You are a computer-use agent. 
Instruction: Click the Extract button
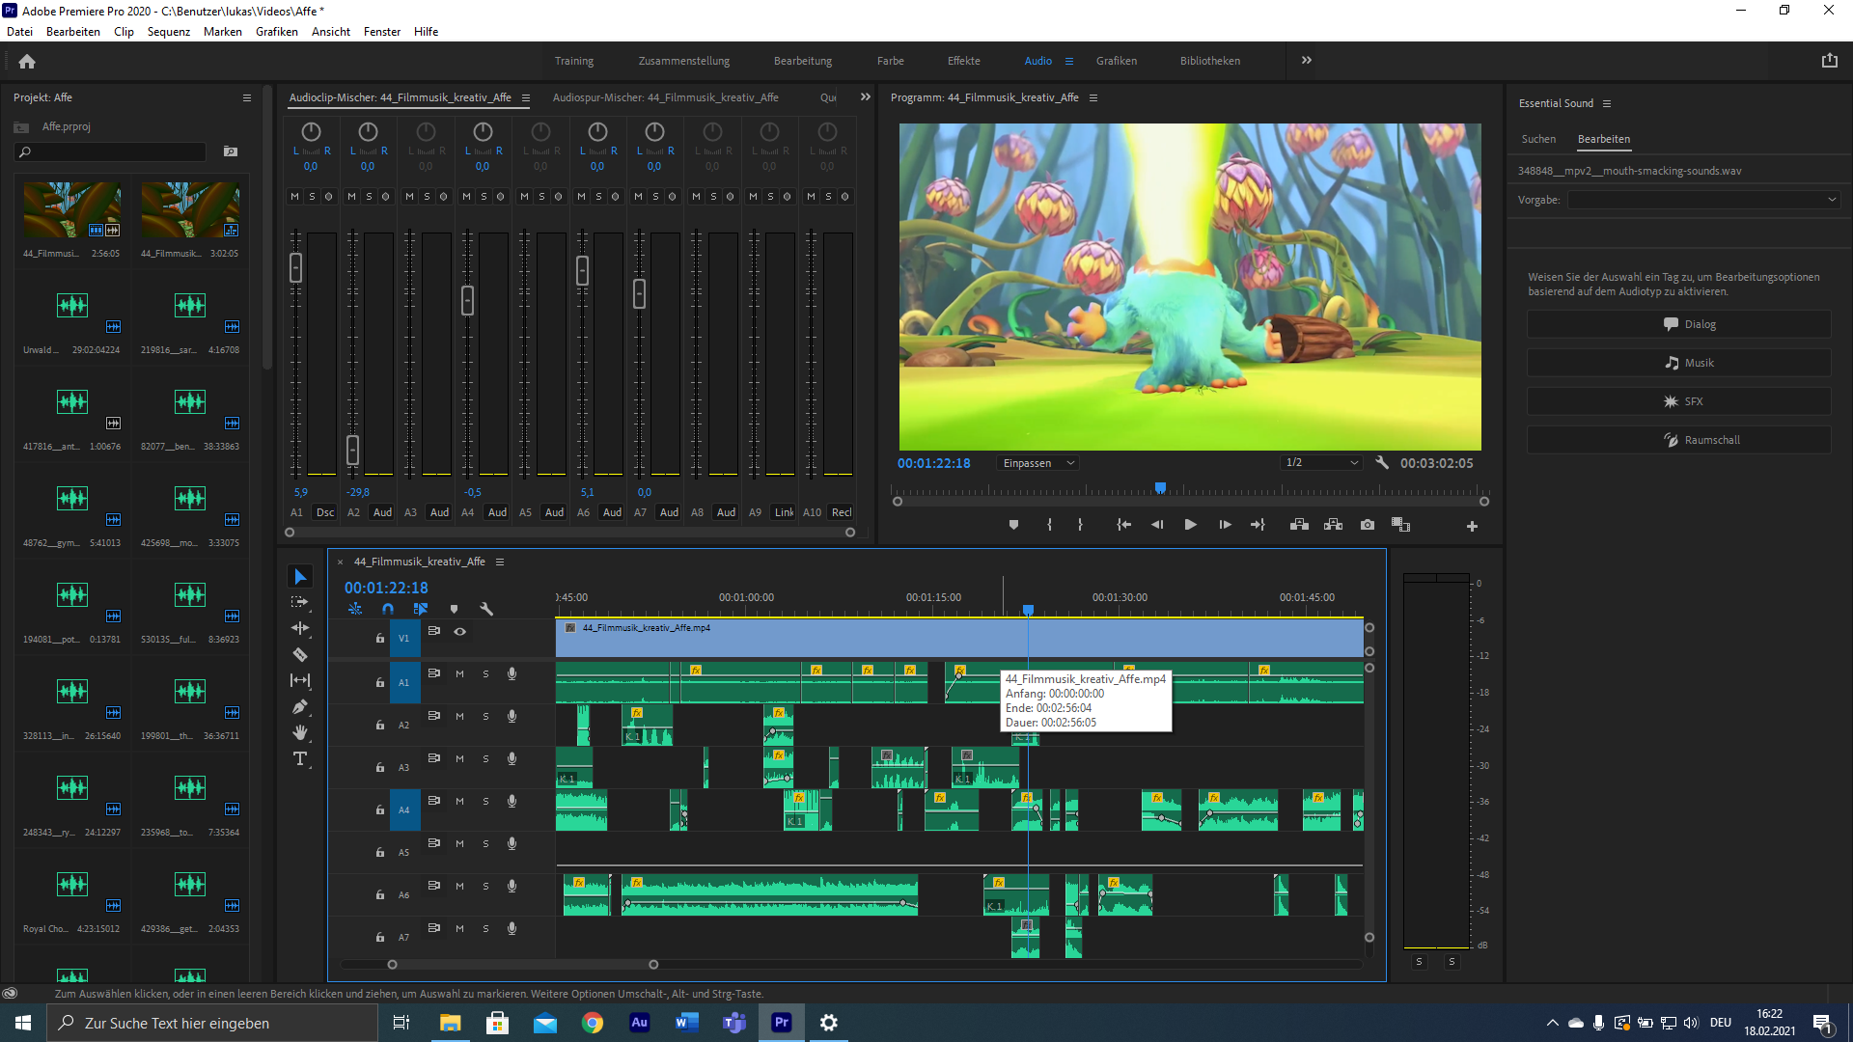[1333, 525]
